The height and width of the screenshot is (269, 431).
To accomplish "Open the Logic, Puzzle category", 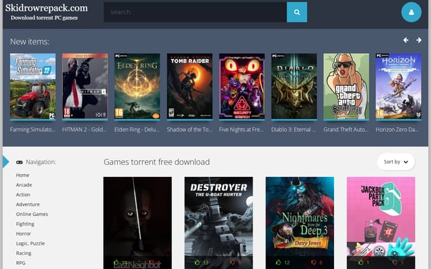I will tap(30, 243).
